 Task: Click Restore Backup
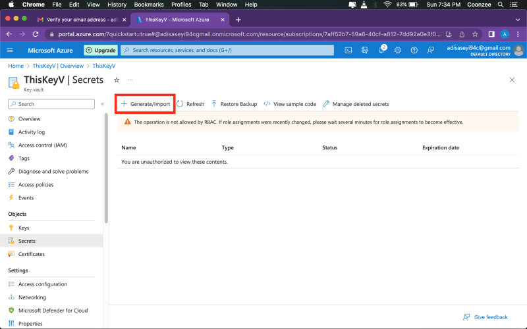(x=234, y=104)
